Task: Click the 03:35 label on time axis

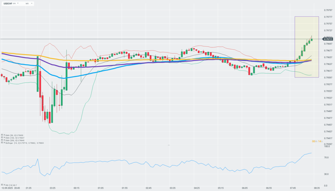Action: (172, 188)
